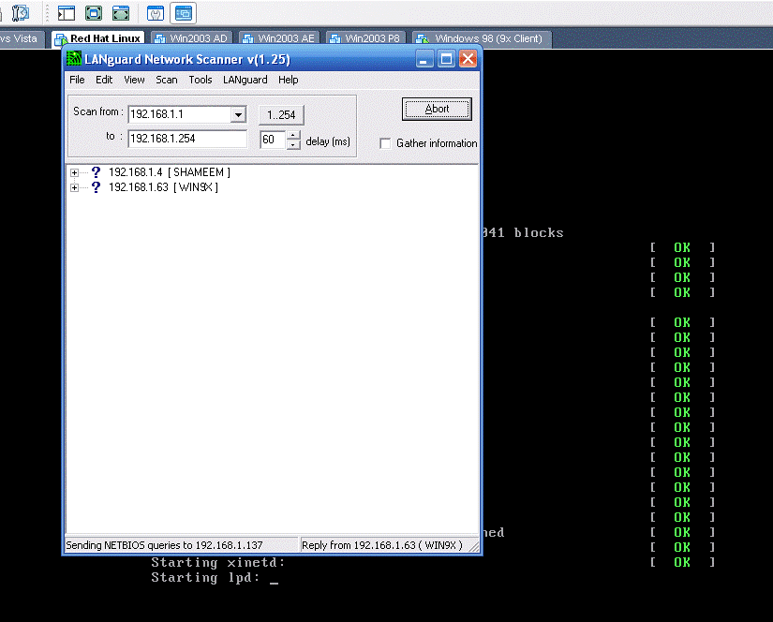
Task: Toggle the VMware sidebar panel icon
Action: click(x=67, y=13)
